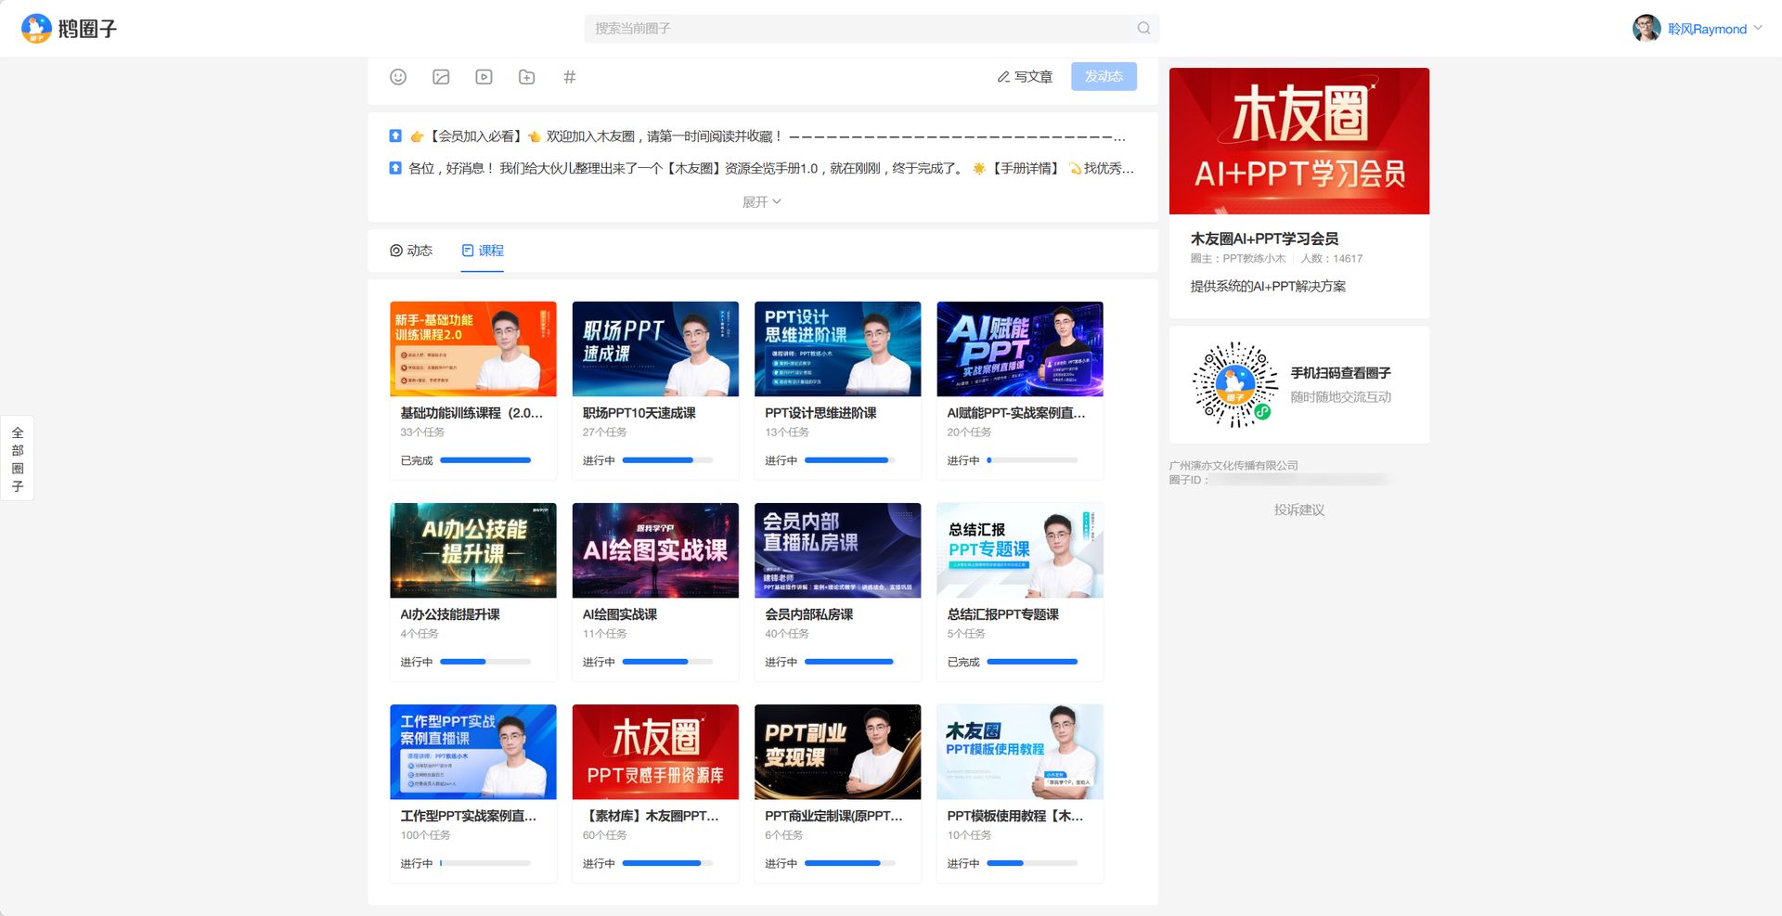
Task: Open PPT副业变现课 thumbnail
Action: [x=838, y=752]
